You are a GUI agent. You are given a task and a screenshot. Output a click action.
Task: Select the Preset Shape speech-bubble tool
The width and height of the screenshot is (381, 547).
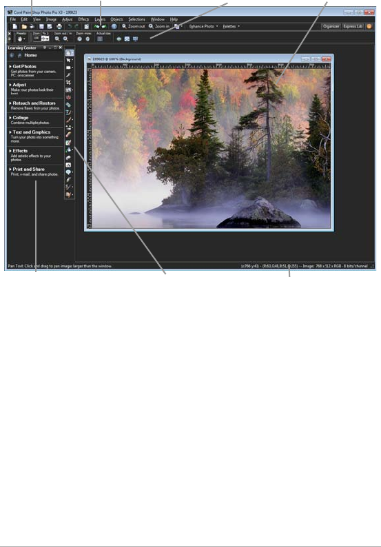click(69, 172)
